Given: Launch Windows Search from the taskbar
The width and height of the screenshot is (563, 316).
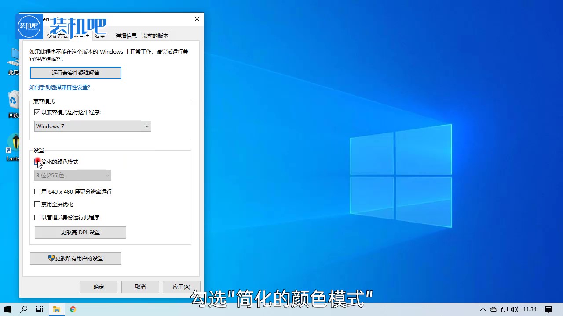Looking at the screenshot, I should 24,309.
